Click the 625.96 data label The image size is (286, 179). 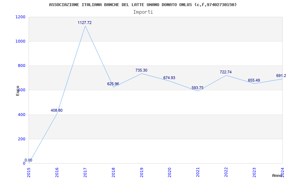[x=113, y=84]
